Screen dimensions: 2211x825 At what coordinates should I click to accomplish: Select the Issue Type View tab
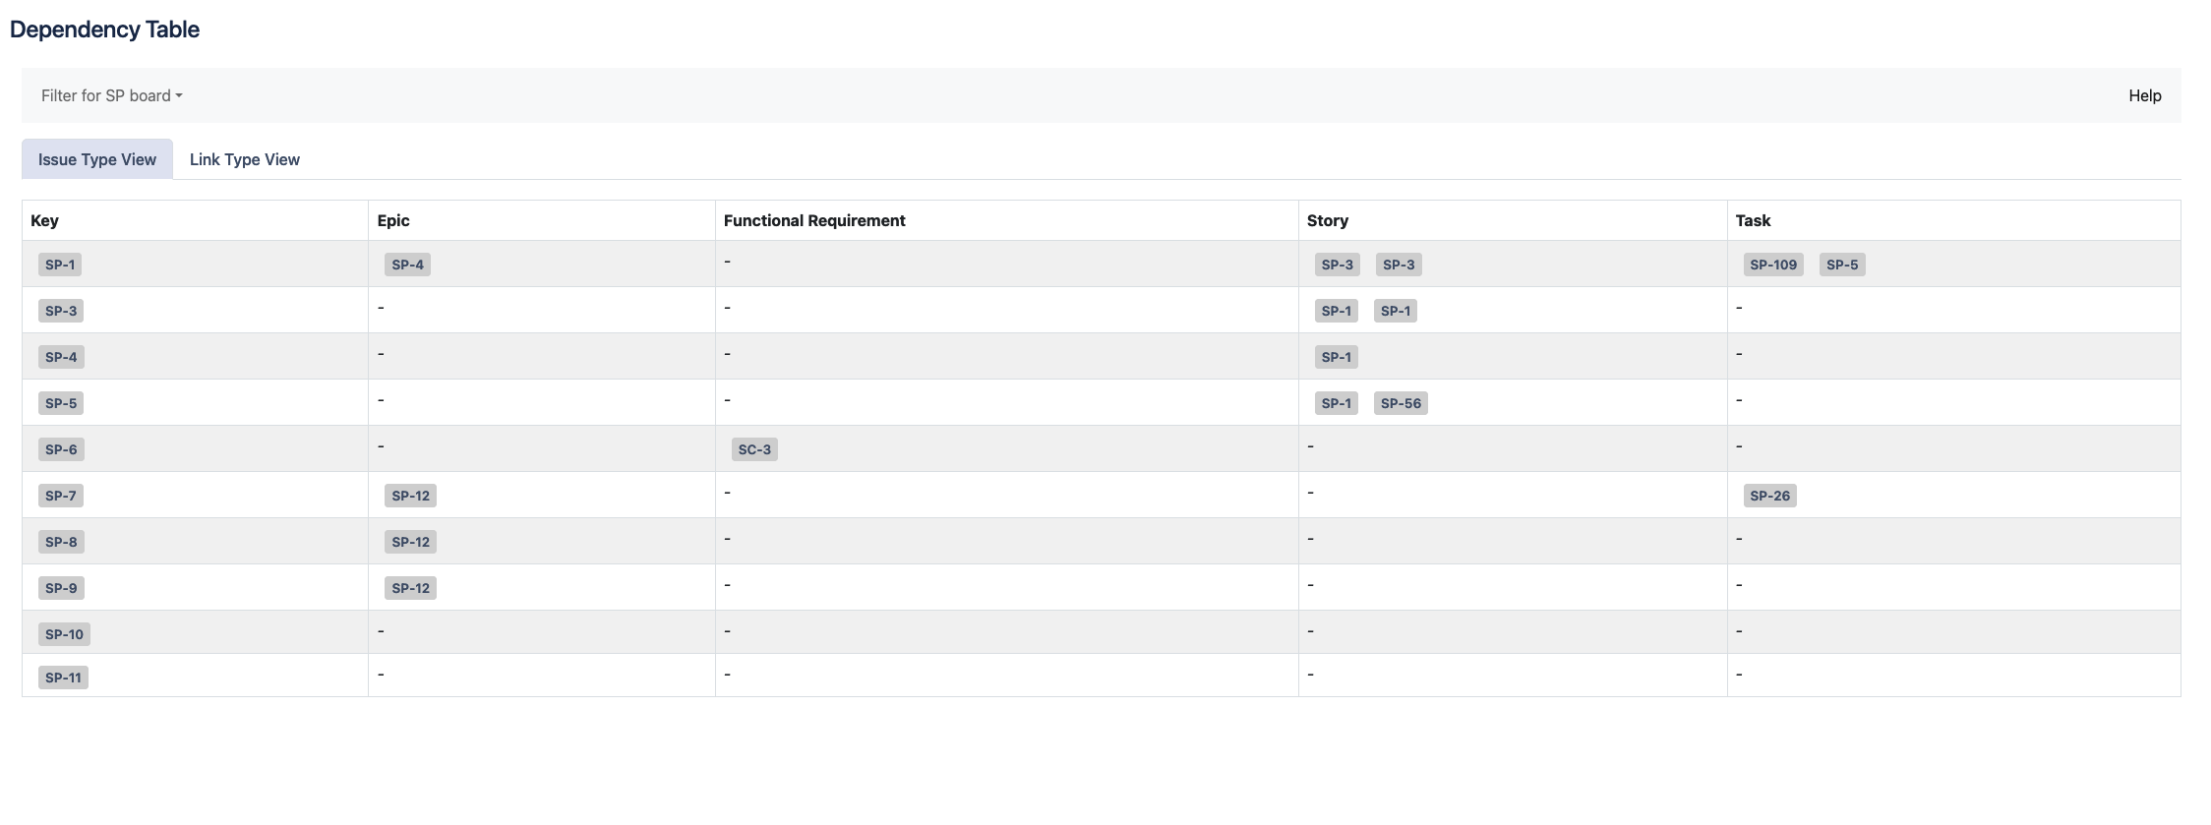(96, 159)
